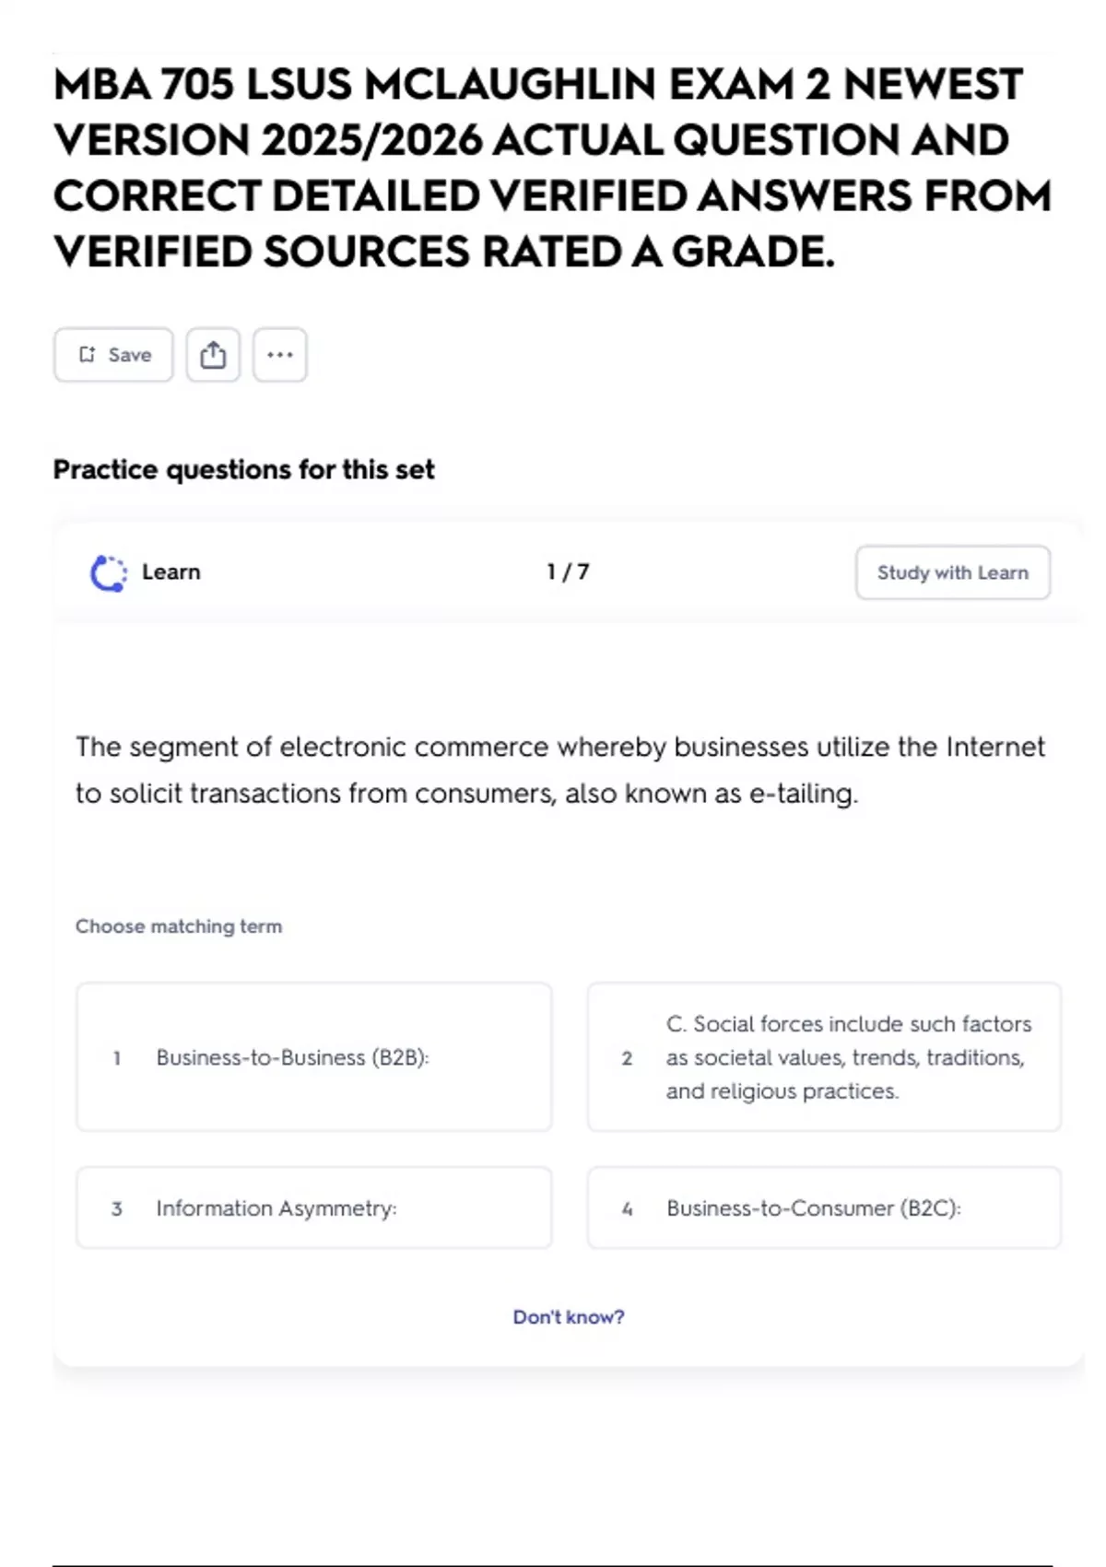This screenshot has height=1567, width=1106.
Task: Choose the Social forces answer text
Action: click(848, 1057)
